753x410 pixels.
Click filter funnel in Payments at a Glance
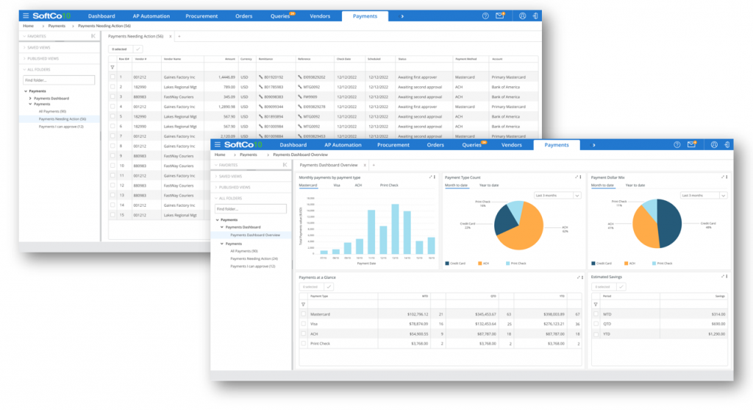[x=303, y=304]
